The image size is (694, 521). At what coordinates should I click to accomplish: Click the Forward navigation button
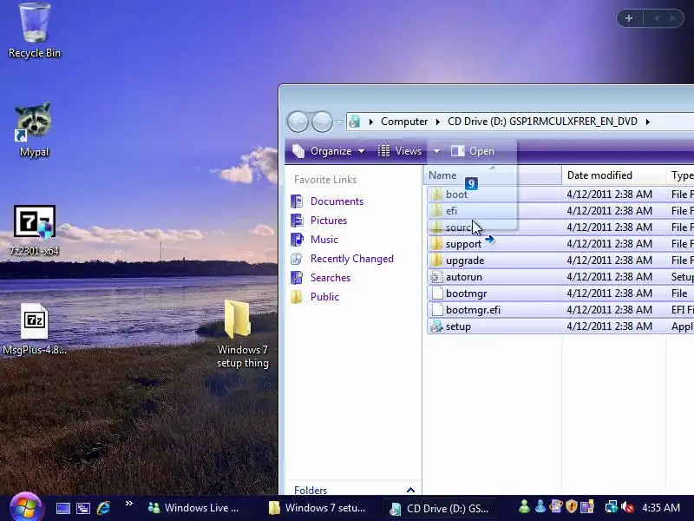(322, 122)
